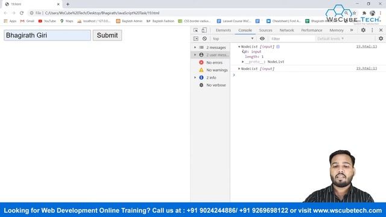Close the 19.html tab

pyautogui.click(x=59, y=4)
